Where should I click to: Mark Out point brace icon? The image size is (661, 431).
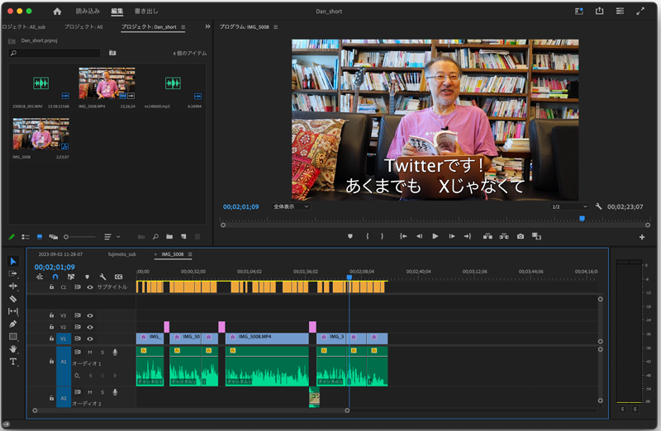coord(383,236)
